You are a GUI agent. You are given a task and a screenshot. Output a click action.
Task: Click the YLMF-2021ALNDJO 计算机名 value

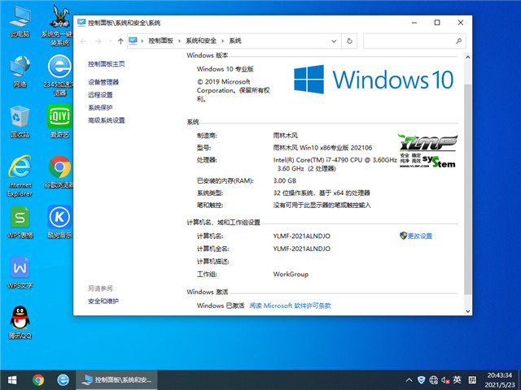click(302, 236)
